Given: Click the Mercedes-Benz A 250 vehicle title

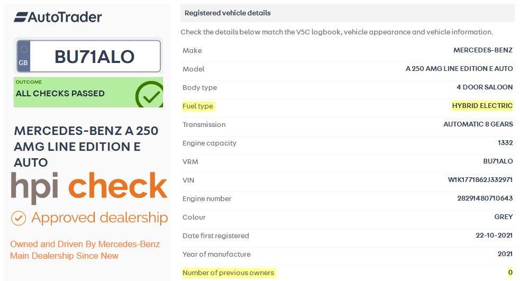Looking at the screenshot, I should pyautogui.click(x=86, y=146).
